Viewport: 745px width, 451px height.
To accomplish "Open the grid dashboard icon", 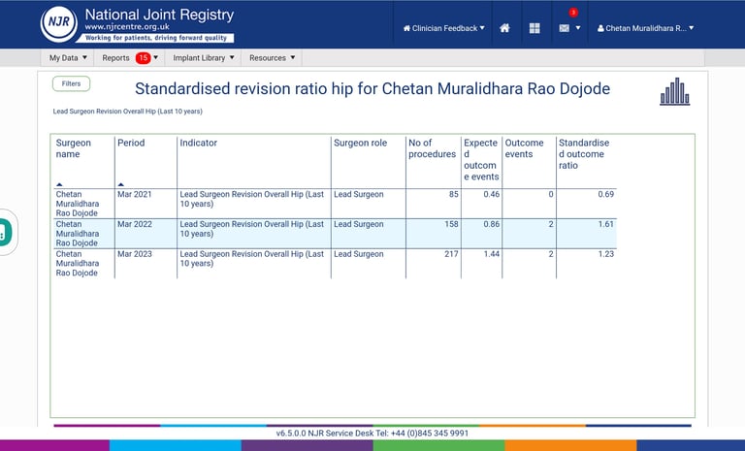I will [534, 28].
